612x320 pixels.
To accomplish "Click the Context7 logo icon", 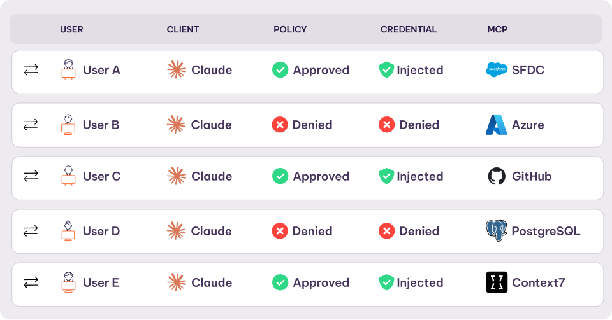I will click(496, 282).
